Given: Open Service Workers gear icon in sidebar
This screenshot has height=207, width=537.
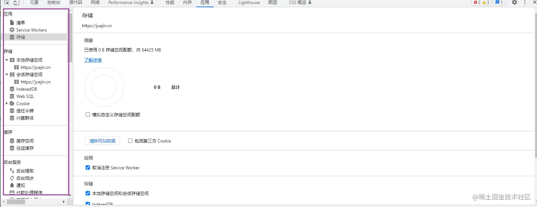Looking at the screenshot, I should coord(12,30).
